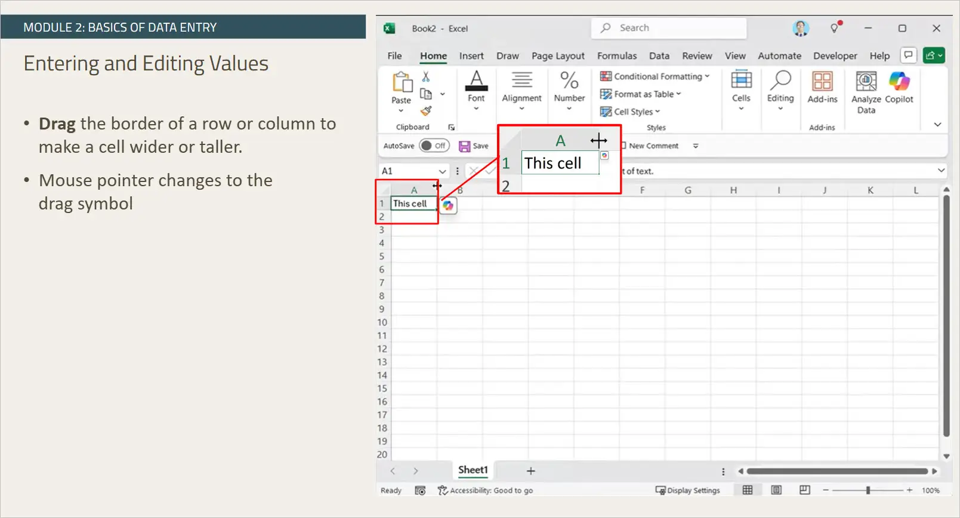The height and width of the screenshot is (518, 960).
Task: Click the Cut scissors icon
Action: tap(426, 77)
